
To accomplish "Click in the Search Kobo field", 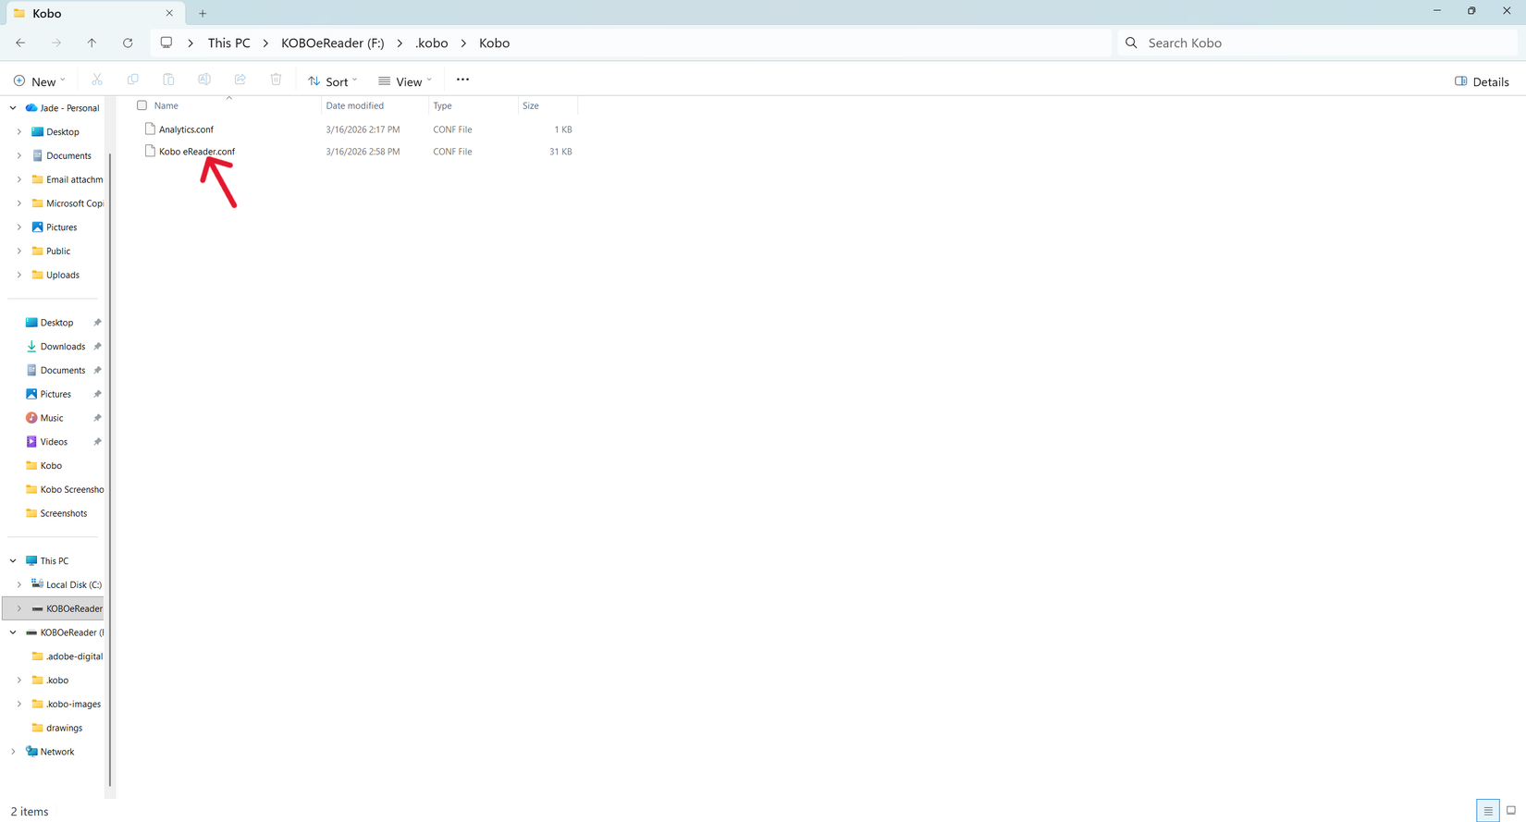I will pos(1318,43).
